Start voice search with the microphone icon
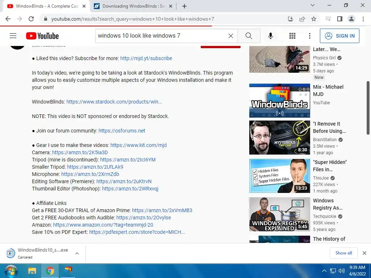Screen dimensions: 371x278 coord(270,36)
